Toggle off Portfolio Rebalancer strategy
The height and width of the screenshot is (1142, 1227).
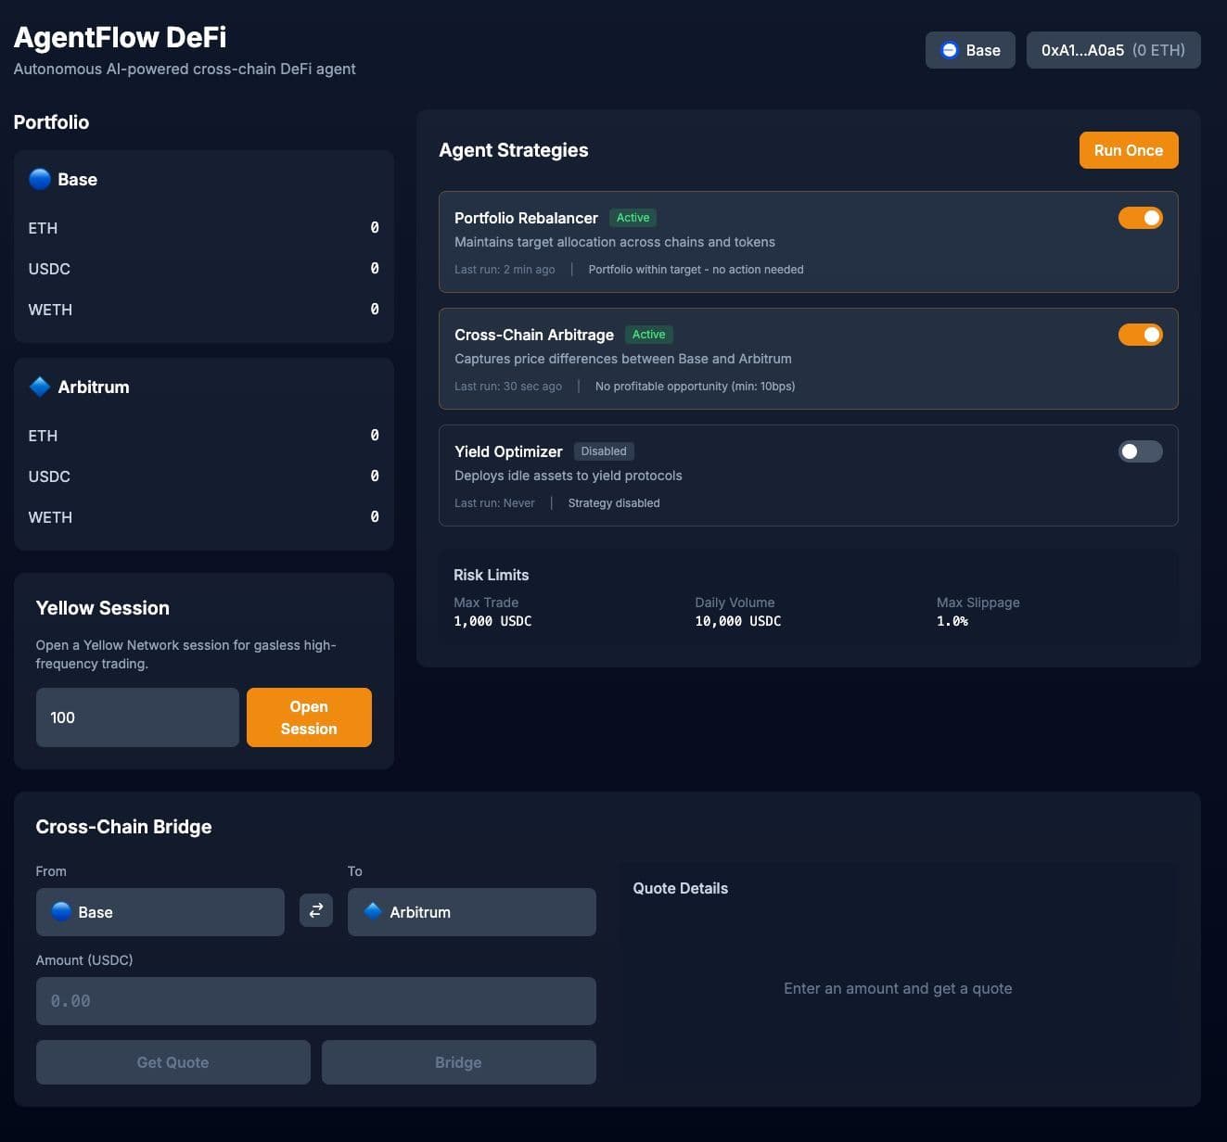pos(1141,218)
